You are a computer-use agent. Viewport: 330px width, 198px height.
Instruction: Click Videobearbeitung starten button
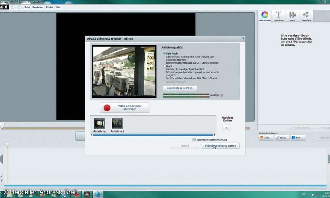click(x=221, y=146)
